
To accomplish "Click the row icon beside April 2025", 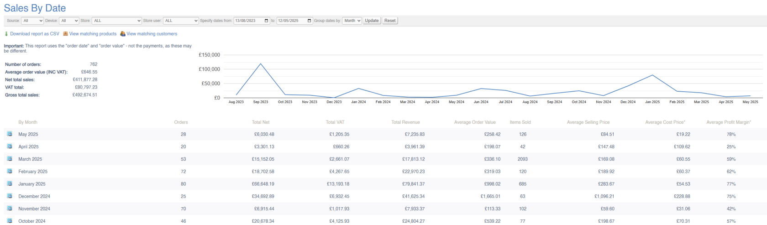I will click(x=10, y=147).
